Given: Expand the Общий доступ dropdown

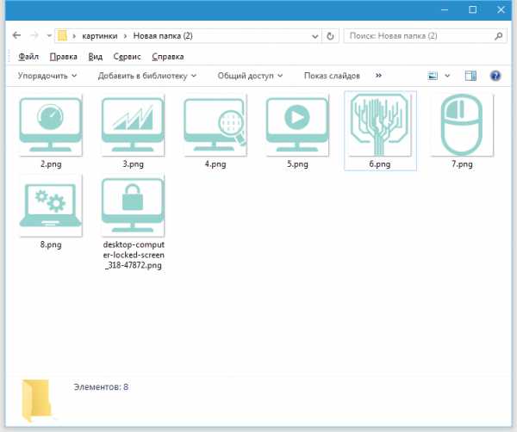Looking at the screenshot, I should point(250,76).
